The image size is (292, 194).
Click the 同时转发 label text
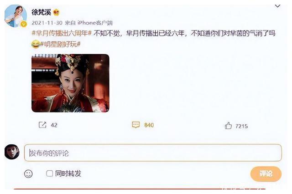click(68, 174)
